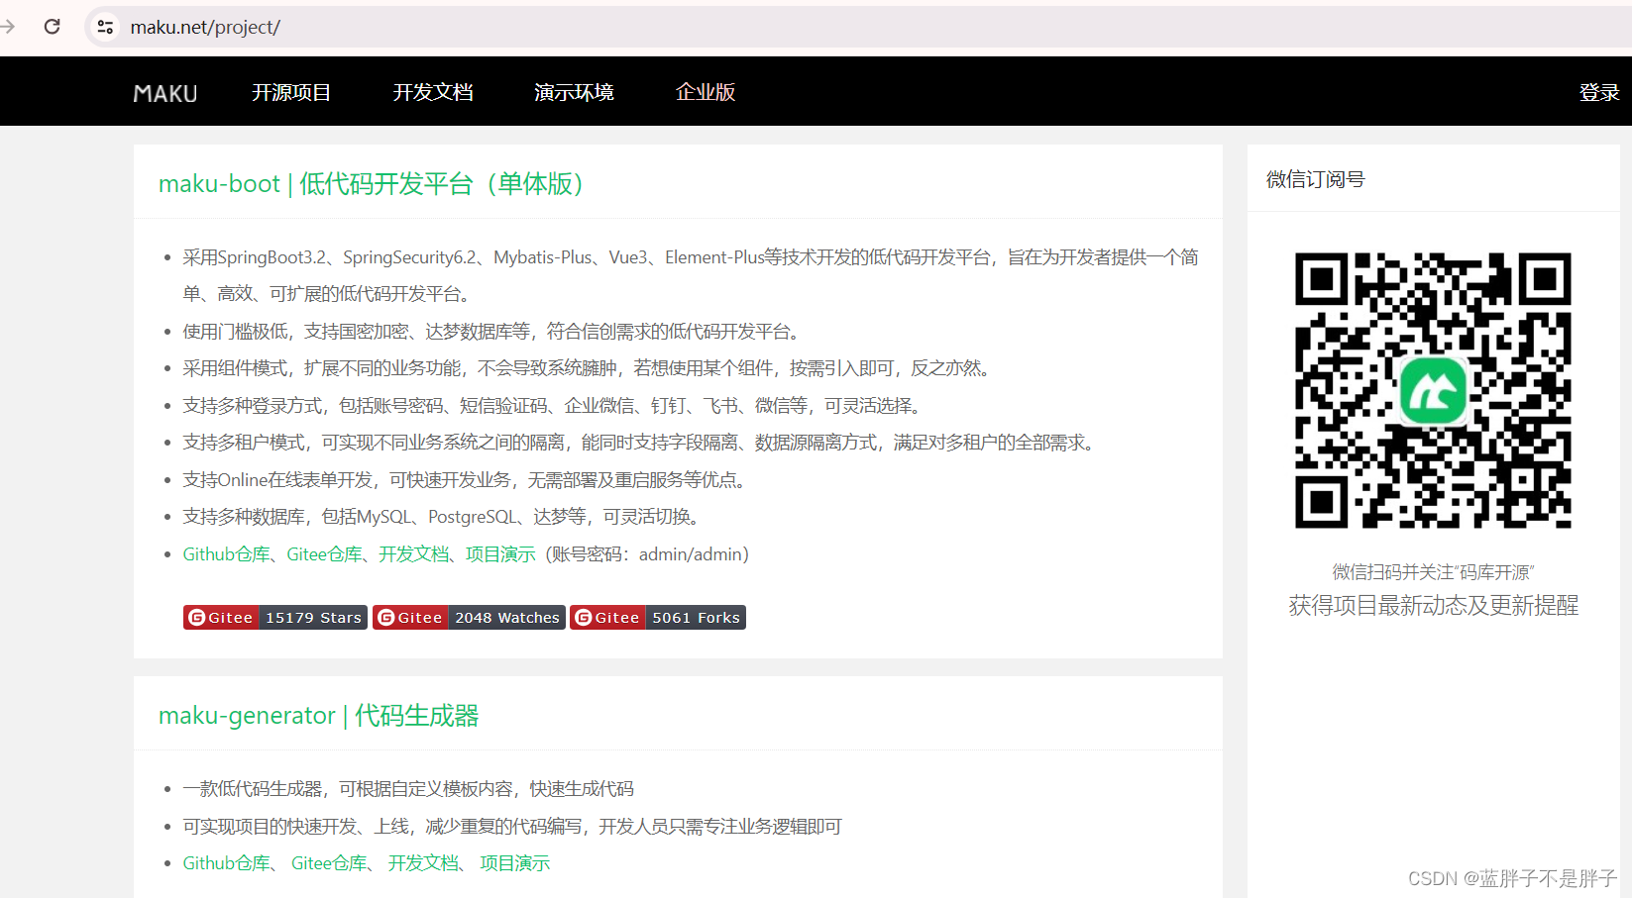Open maku-boot 开发文档 link

413,554
